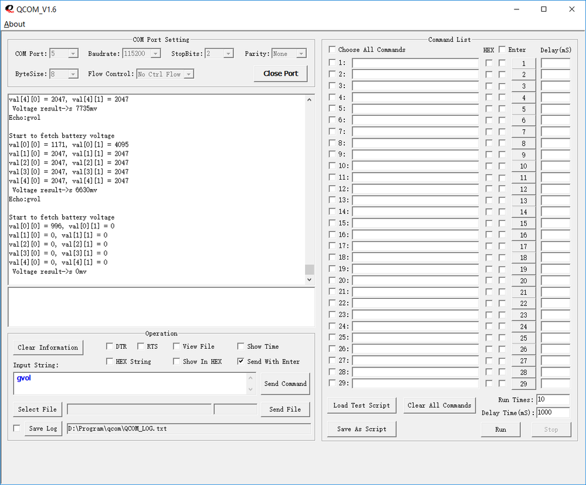
Task: Expand the COM Port dropdown
Action: (73, 53)
